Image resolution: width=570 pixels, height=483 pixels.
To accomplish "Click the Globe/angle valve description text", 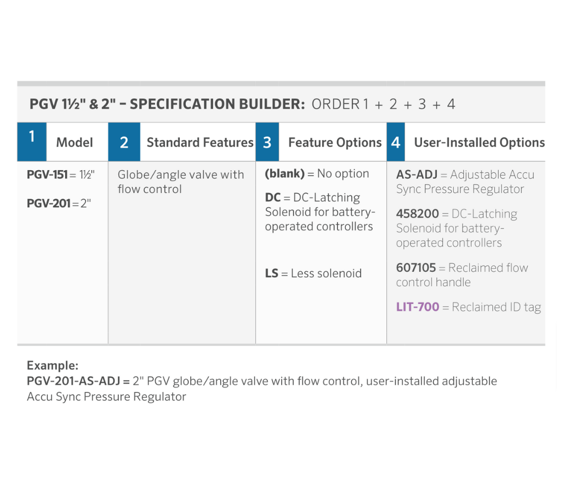I will tap(180, 182).
